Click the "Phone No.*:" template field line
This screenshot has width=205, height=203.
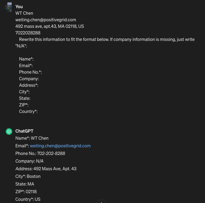pyautogui.click(x=30, y=72)
